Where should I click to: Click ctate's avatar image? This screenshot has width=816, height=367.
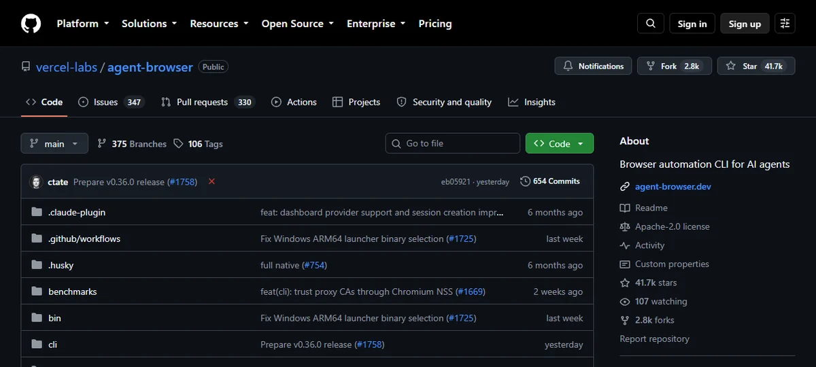coord(36,181)
